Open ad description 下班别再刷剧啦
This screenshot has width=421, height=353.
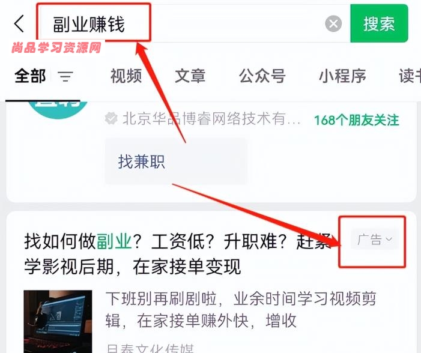(x=241, y=310)
